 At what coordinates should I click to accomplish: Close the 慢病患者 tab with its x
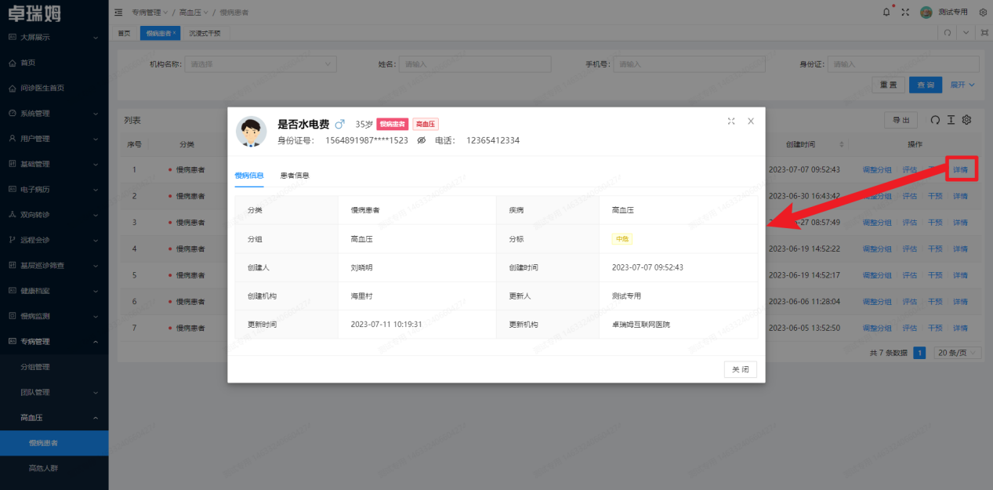[x=175, y=33]
